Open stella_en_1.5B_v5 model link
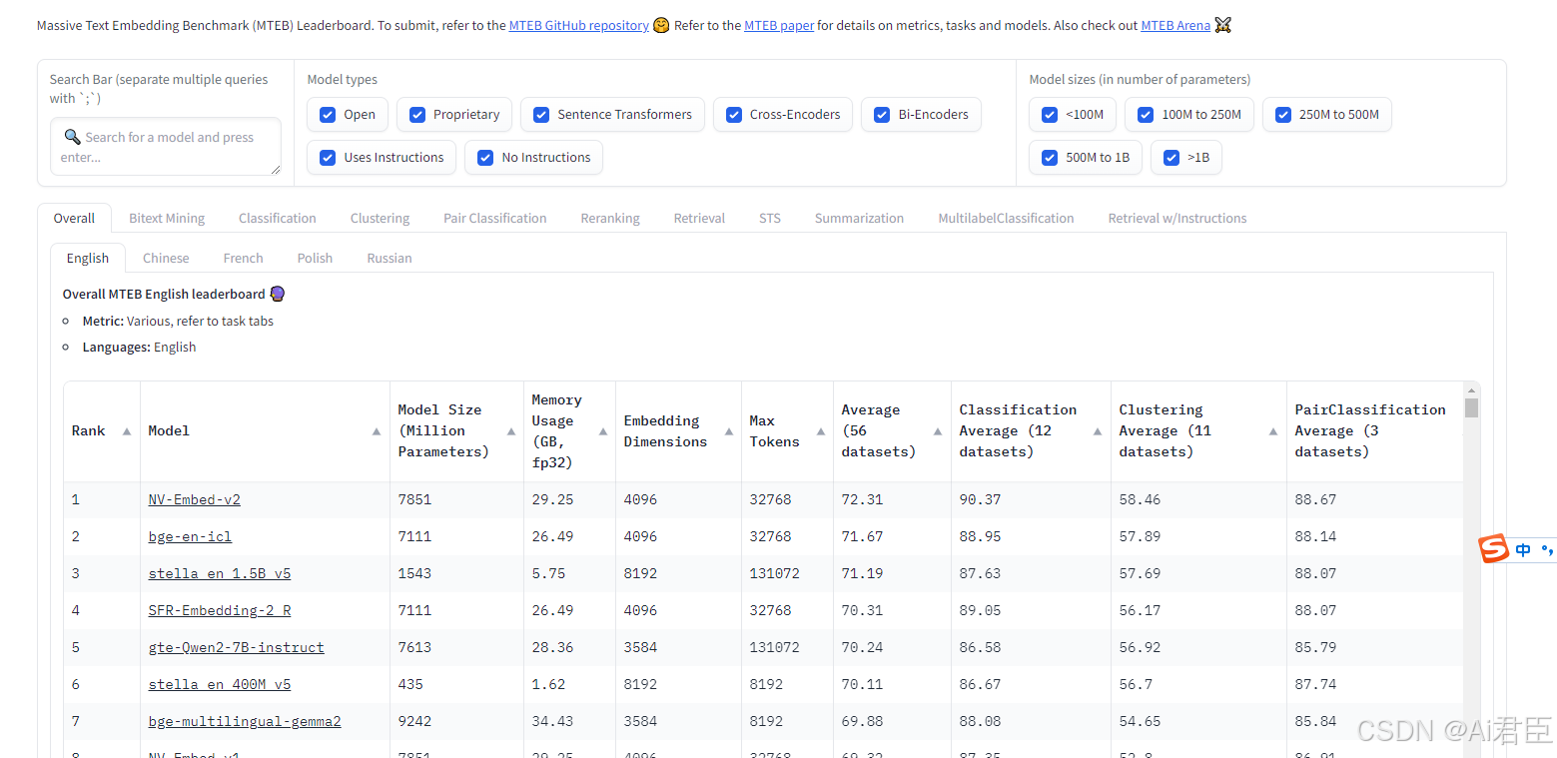Image resolution: width=1557 pixels, height=758 pixels. pos(220,573)
